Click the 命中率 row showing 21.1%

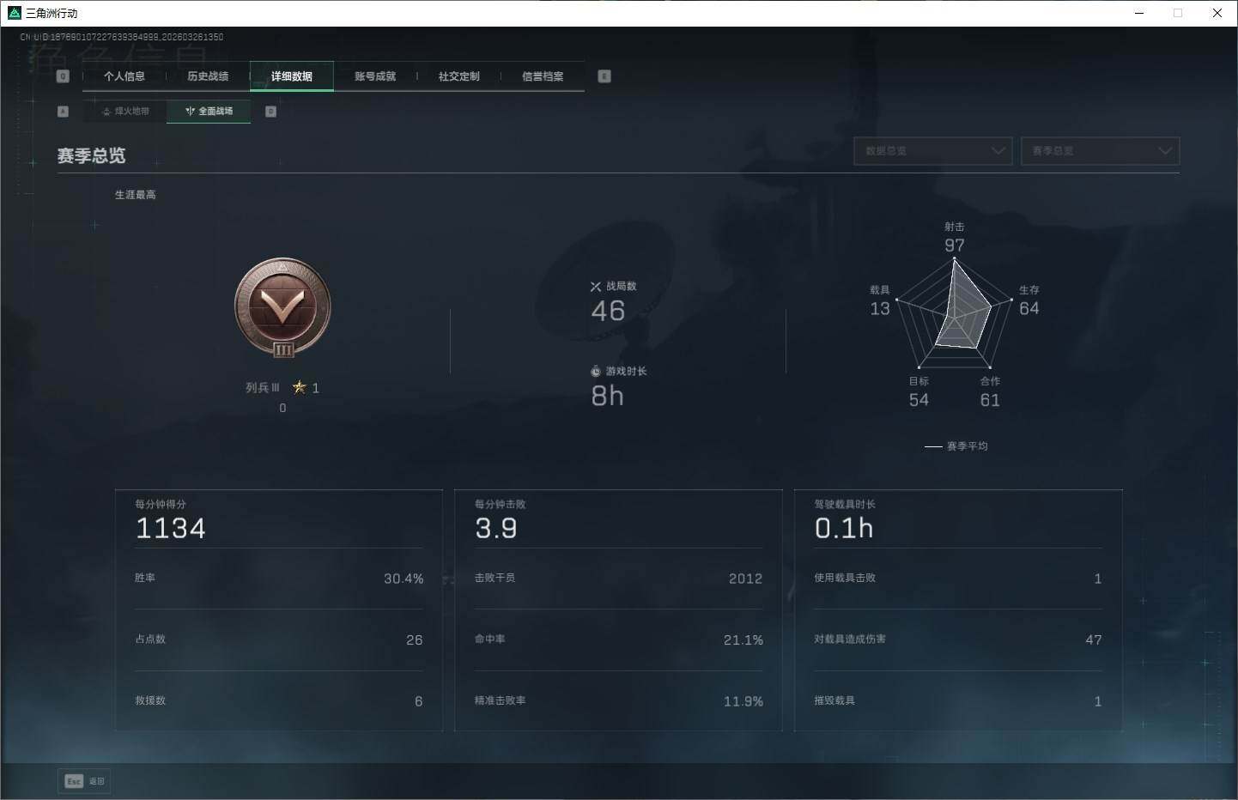click(x=618, y=639)
